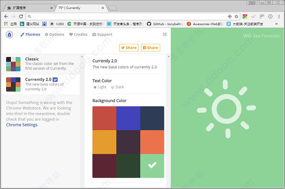285x189 pixels.
Task: Click the Background Color heading
Action: [109, 101]
